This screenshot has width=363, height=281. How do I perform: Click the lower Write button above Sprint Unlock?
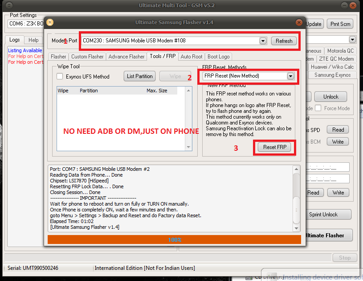pos(338,192)
